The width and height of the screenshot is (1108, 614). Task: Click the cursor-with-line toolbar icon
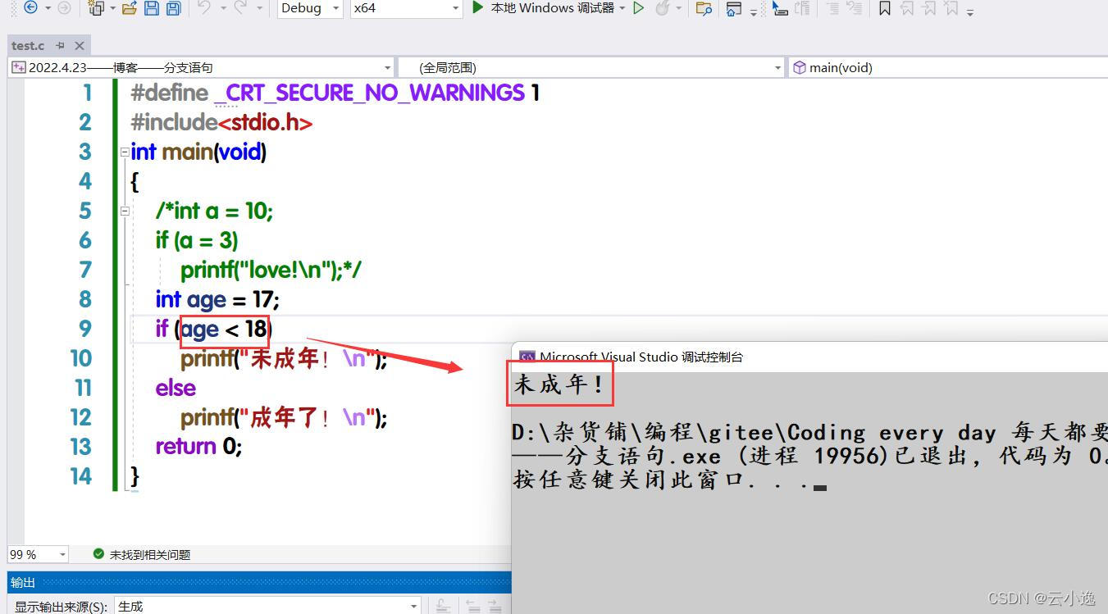click(x=780, y=8)
